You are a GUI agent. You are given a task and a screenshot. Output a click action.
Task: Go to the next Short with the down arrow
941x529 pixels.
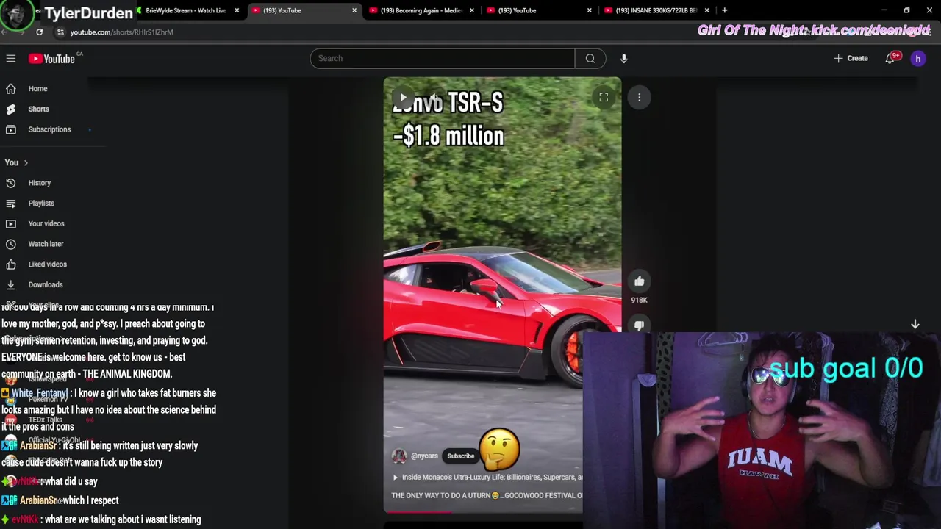point(915,324)
